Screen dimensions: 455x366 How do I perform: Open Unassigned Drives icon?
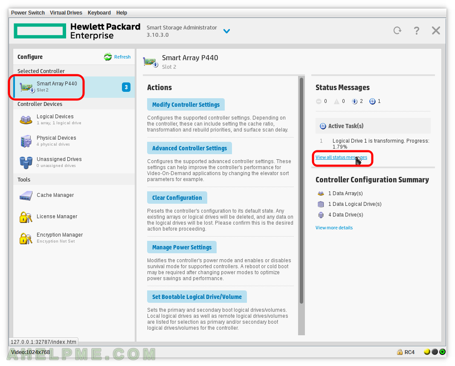tap(26, 163)
